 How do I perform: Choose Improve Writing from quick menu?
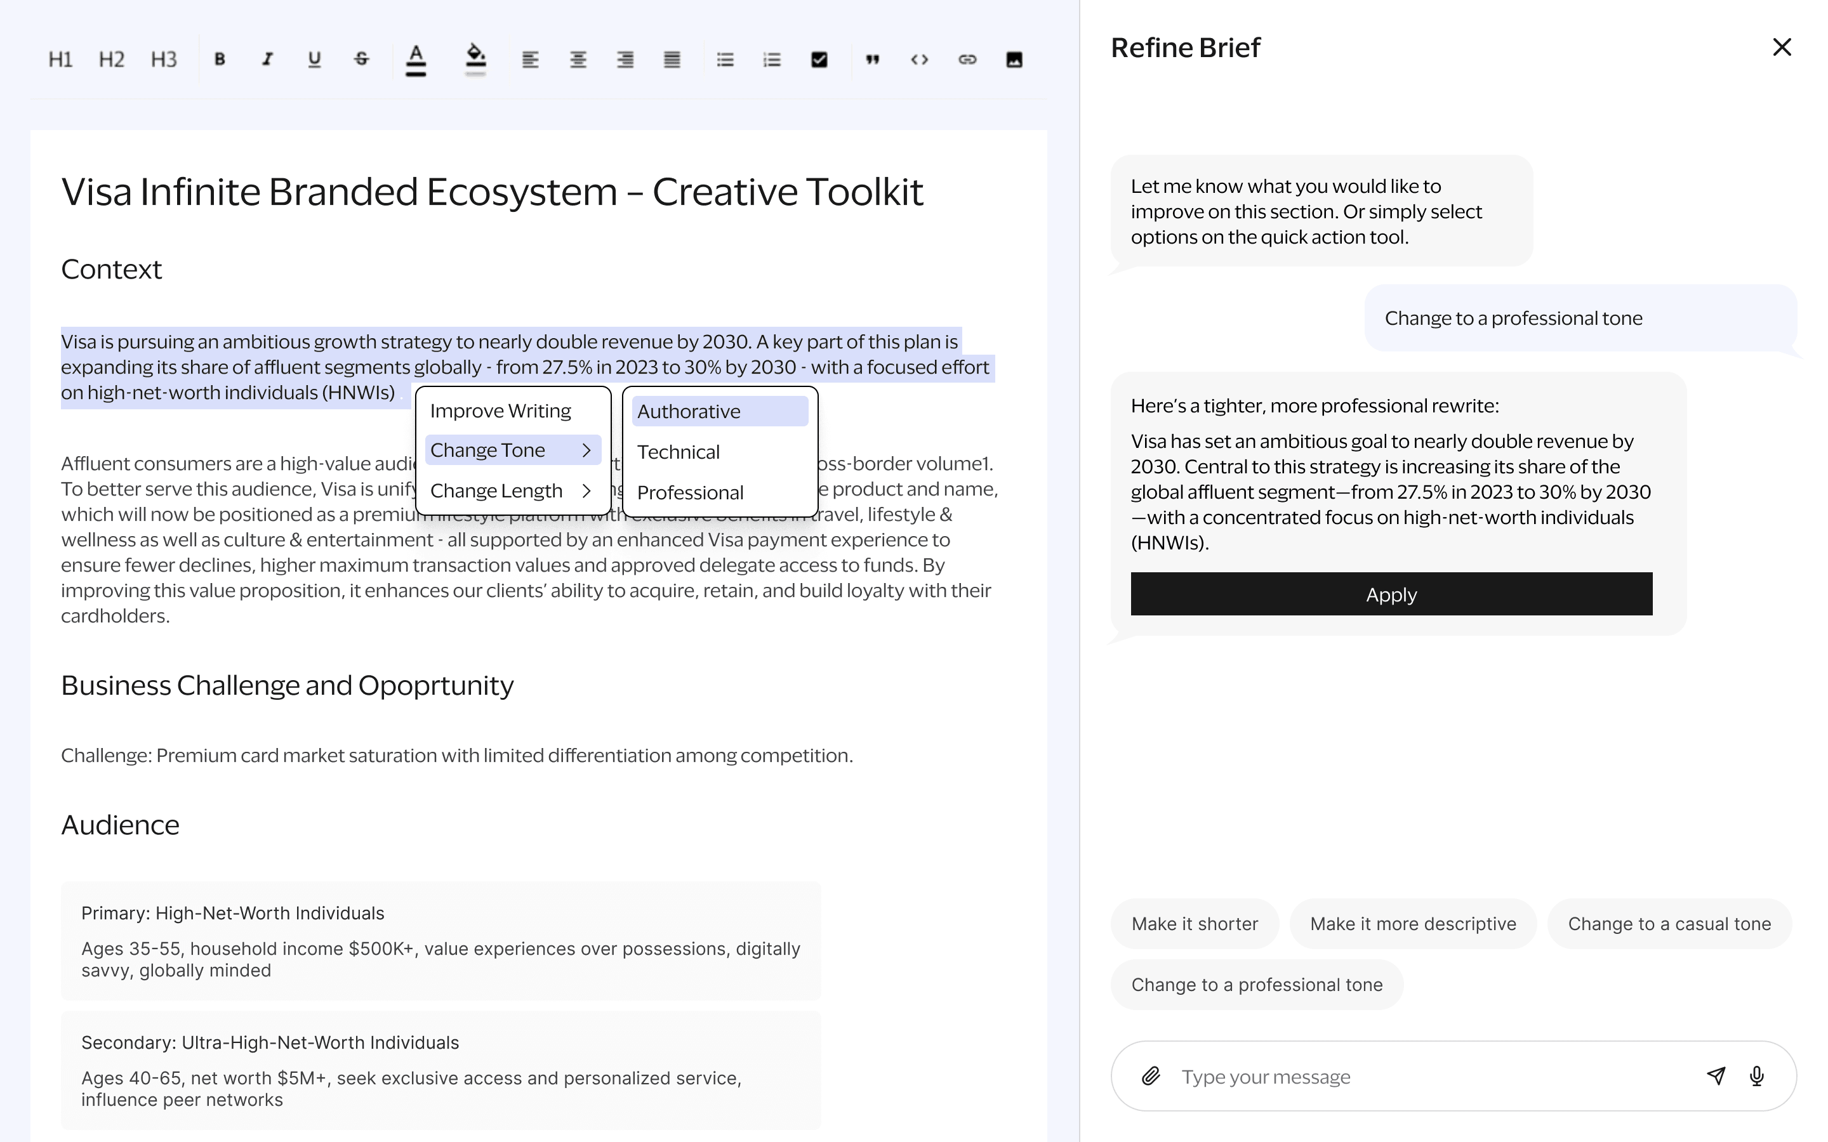pos(500,411)
